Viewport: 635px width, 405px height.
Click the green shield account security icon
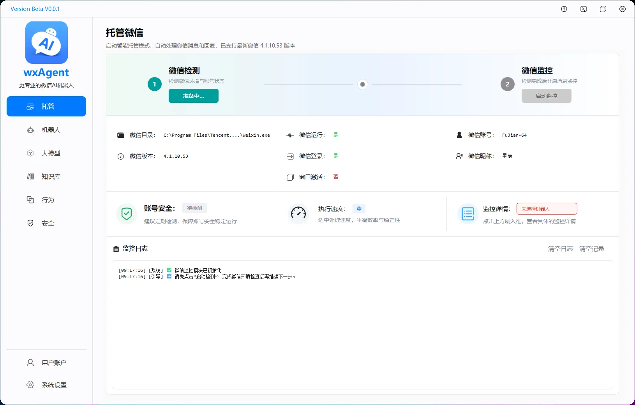click(x=127, y=214)
